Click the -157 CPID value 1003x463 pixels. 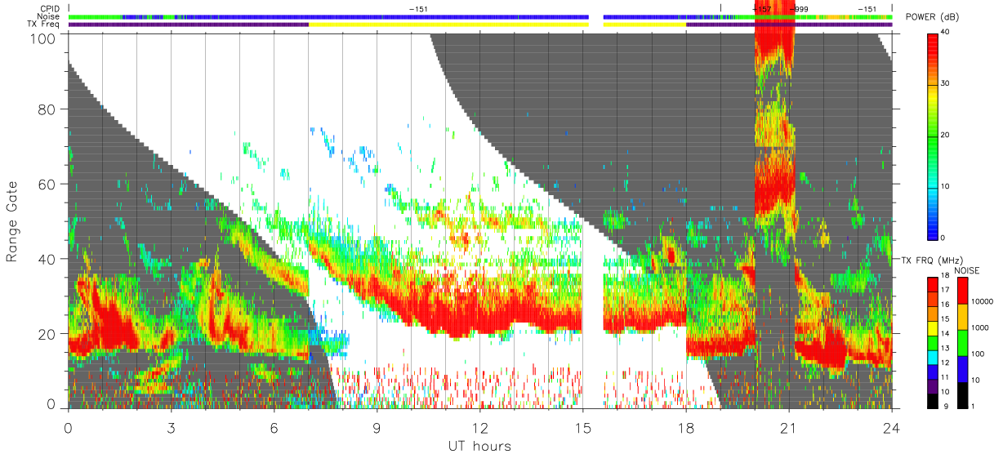tap(761, 9)
